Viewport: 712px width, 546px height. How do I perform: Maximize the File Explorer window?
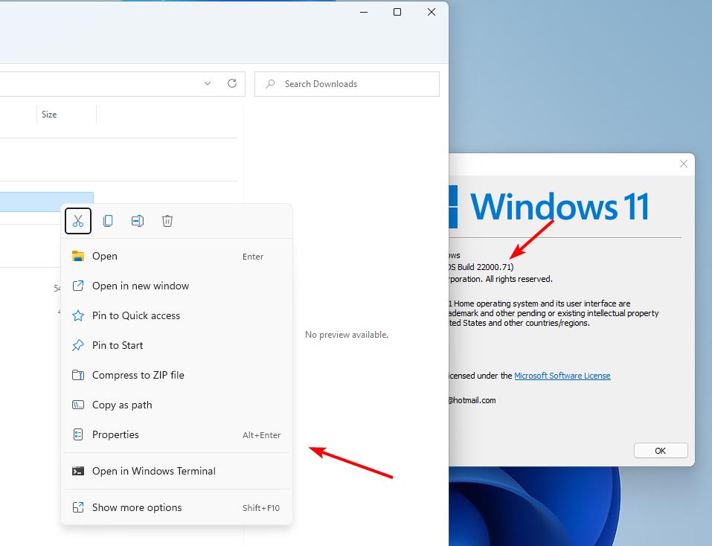[x=397, y=12]
